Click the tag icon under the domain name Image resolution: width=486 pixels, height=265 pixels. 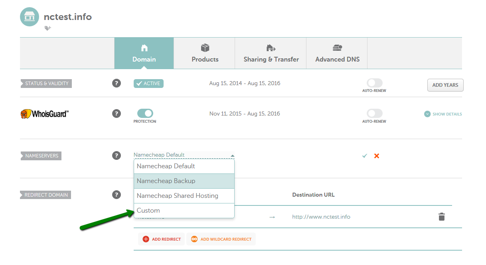[47, 28]
